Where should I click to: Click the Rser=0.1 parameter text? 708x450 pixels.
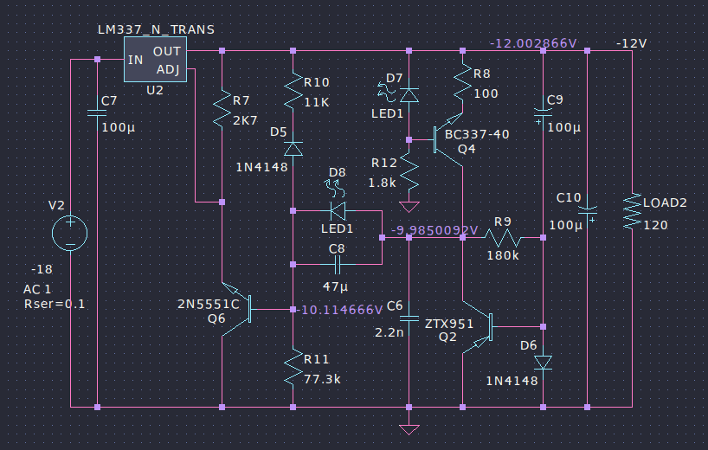tap(55, 305)
